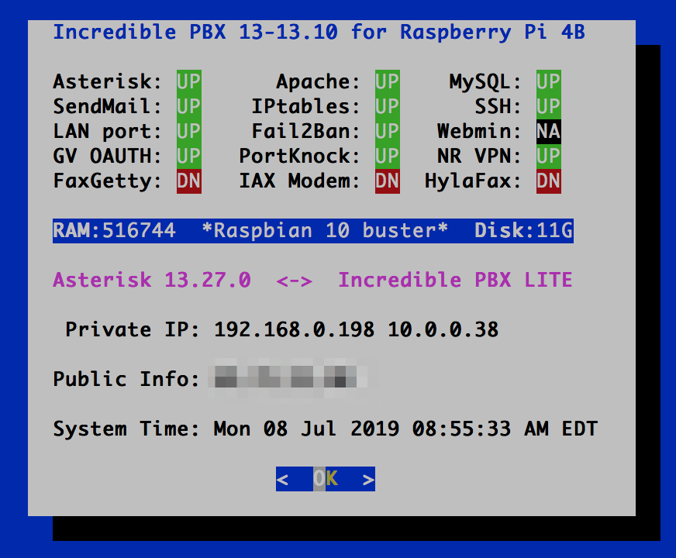Click the GV OAUTH: label
Image resolution: width=676 pixels, height=558 pixels.
(107, 156)
